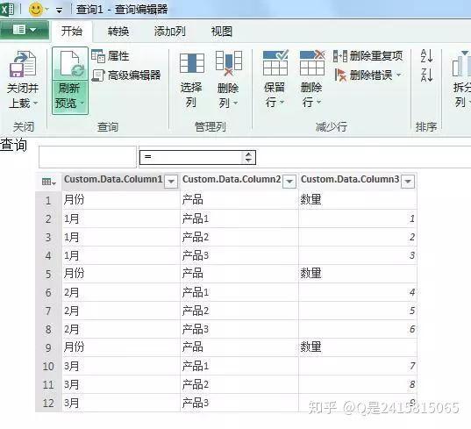Viewport: 471px width, 429px height.
Task: Click cell 产品2 in row 3
Action: pyautogui.click(x=239, y=238)
